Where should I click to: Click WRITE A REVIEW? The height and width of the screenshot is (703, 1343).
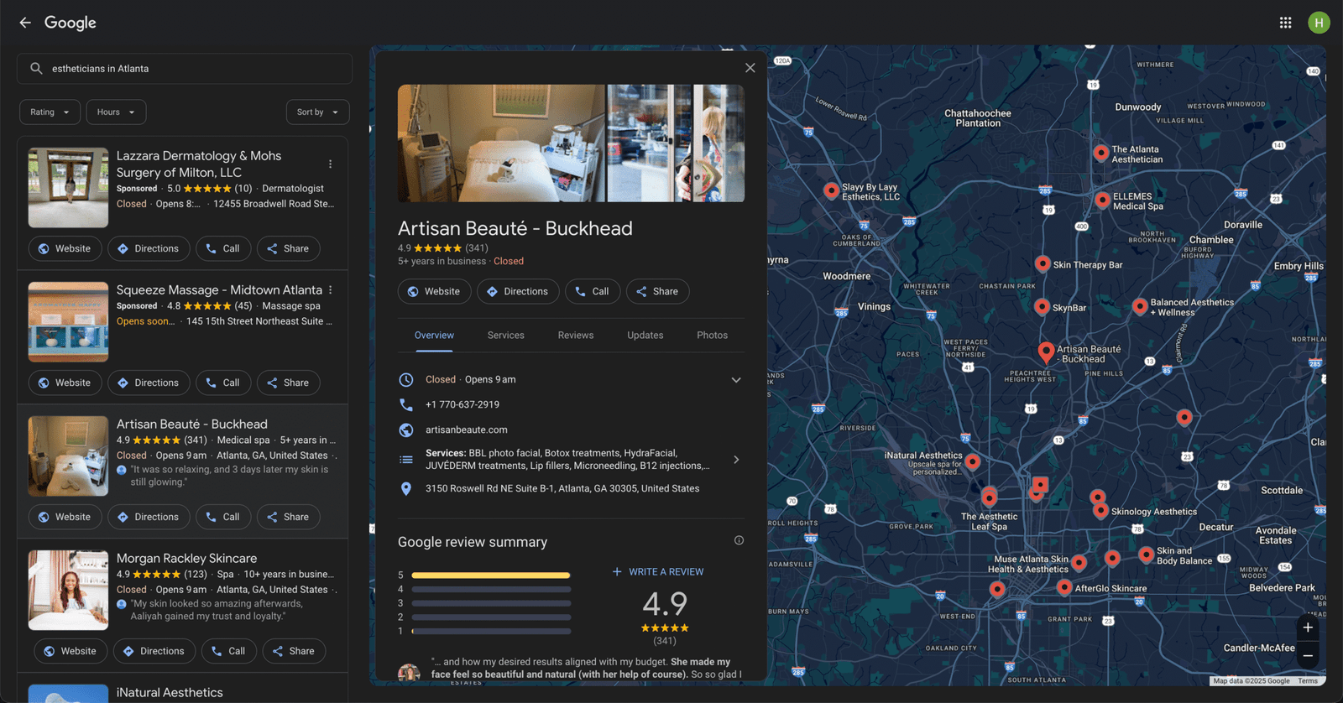[658, 571]
